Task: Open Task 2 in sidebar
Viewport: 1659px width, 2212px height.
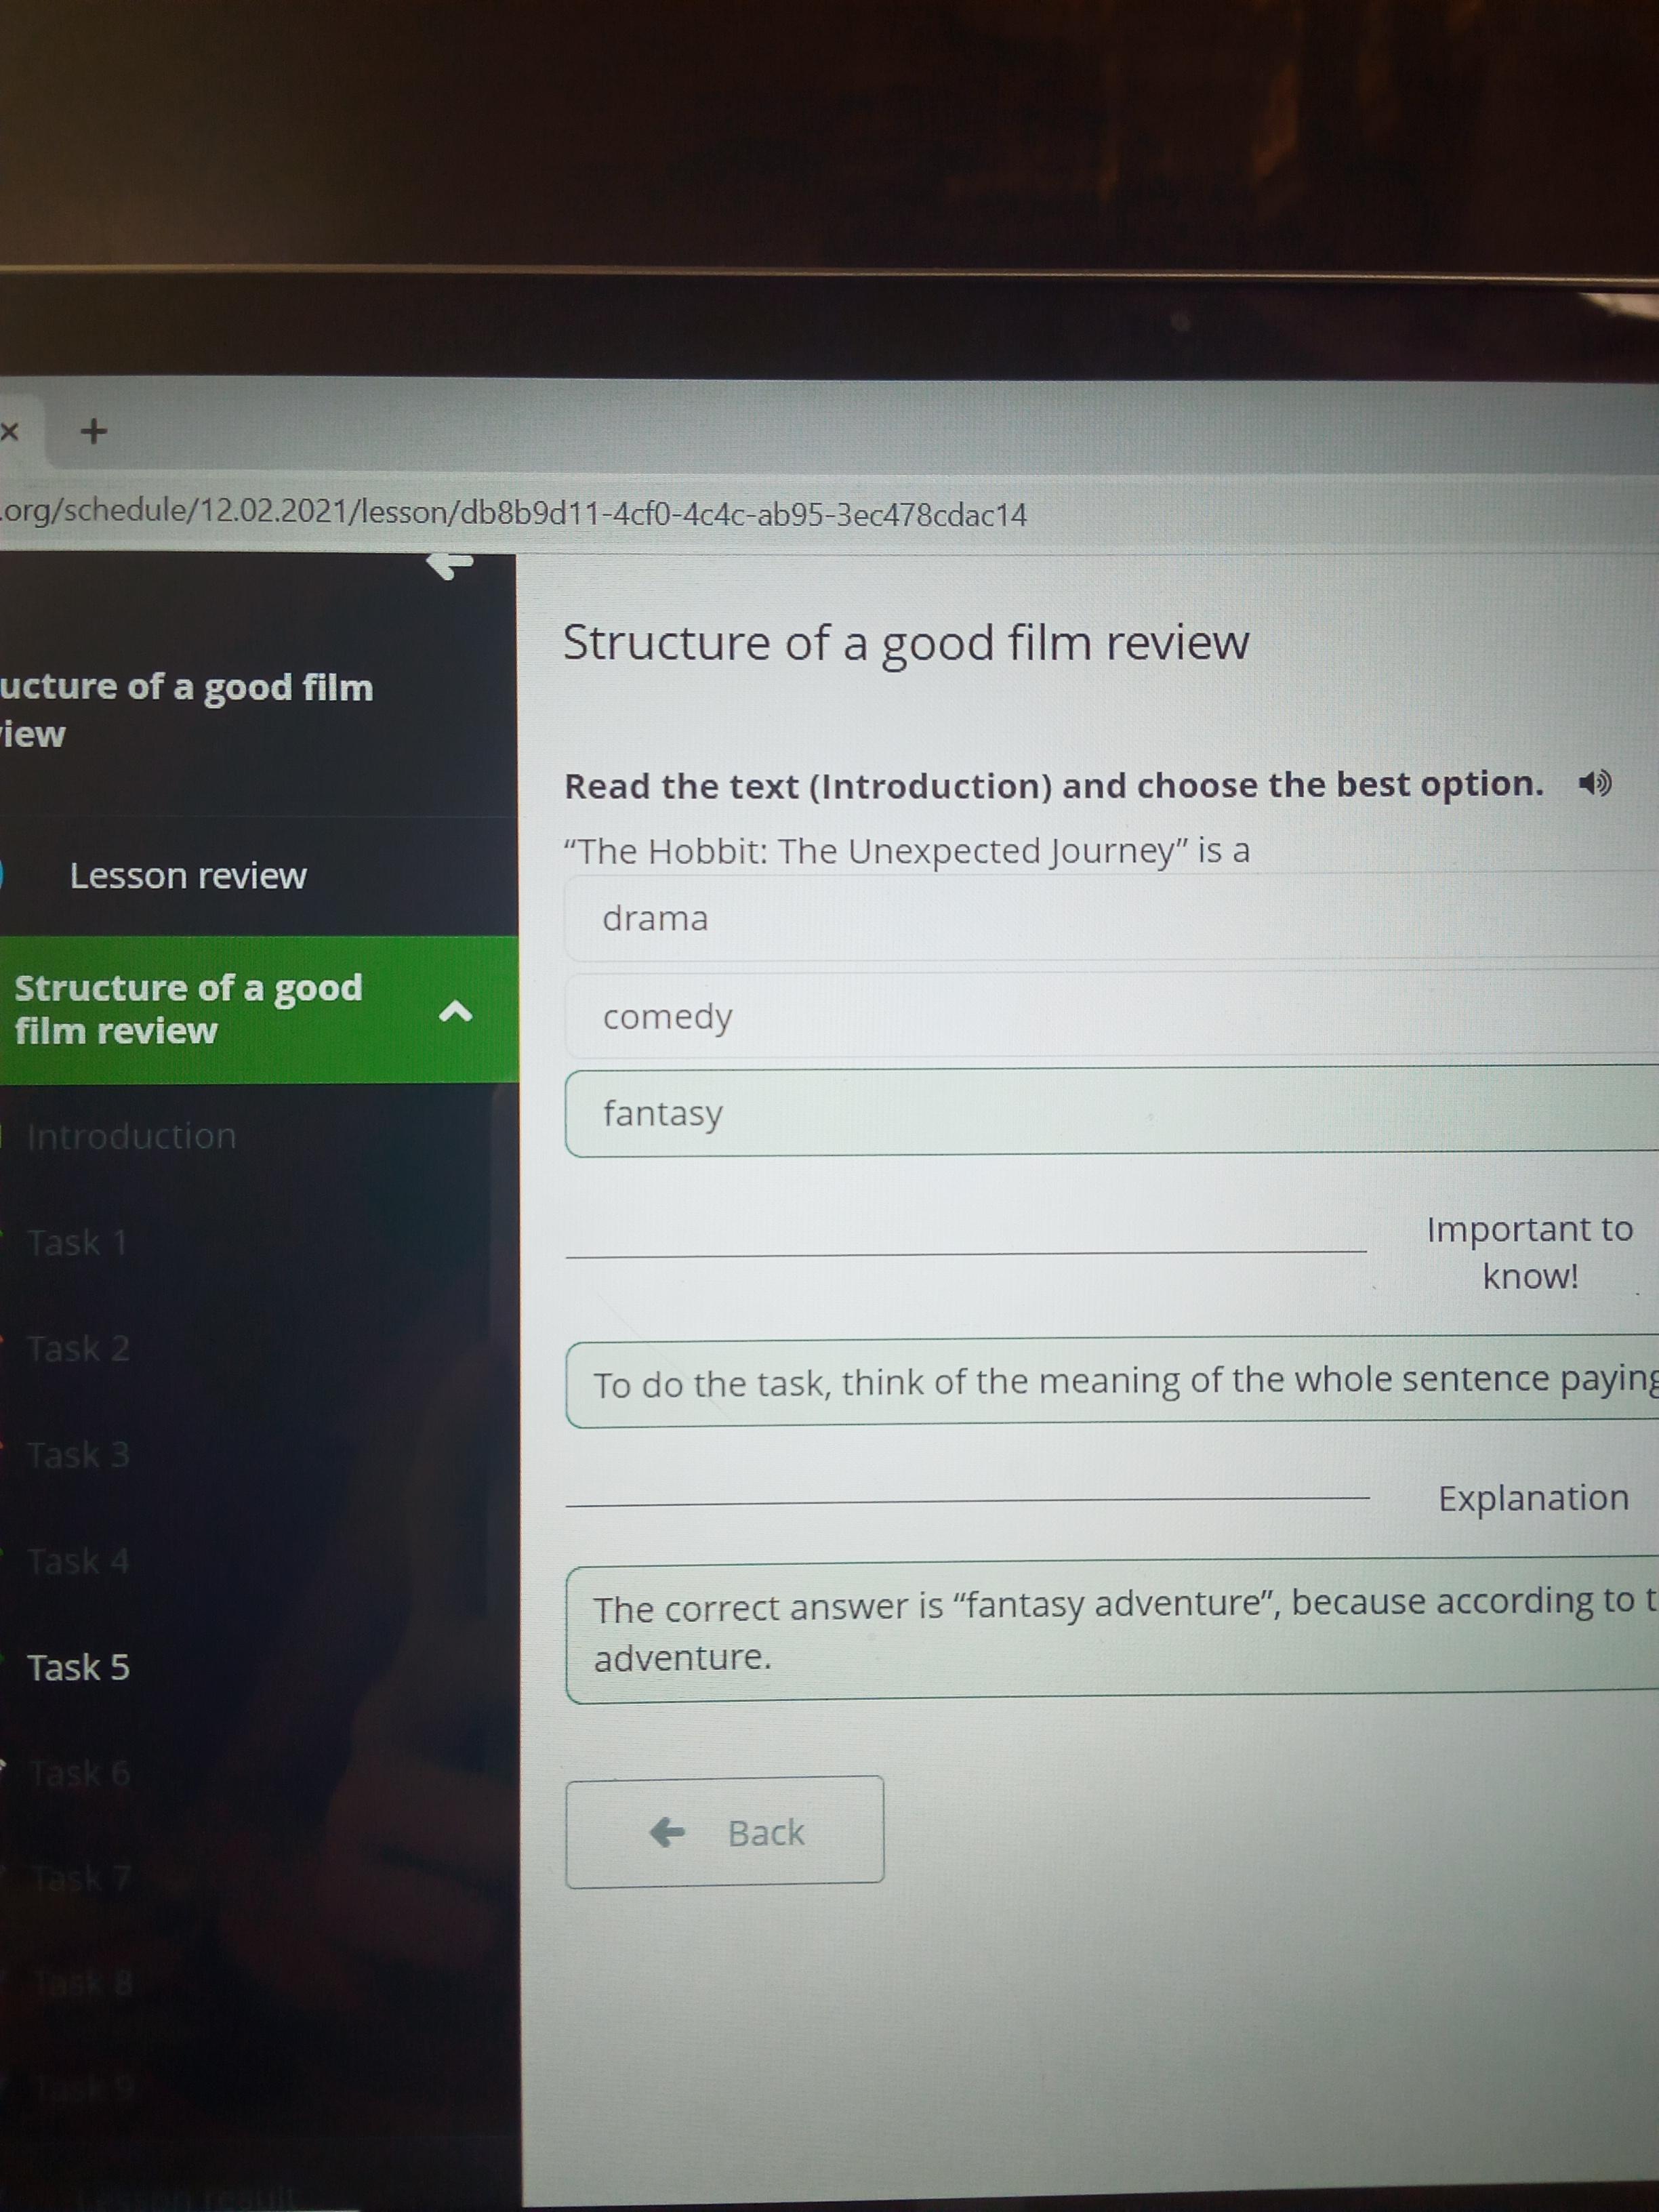Action: (78, 1349)
